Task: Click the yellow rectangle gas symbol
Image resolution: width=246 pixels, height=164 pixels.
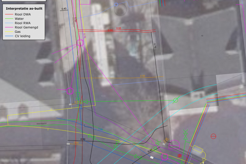Action: [197, 149]
